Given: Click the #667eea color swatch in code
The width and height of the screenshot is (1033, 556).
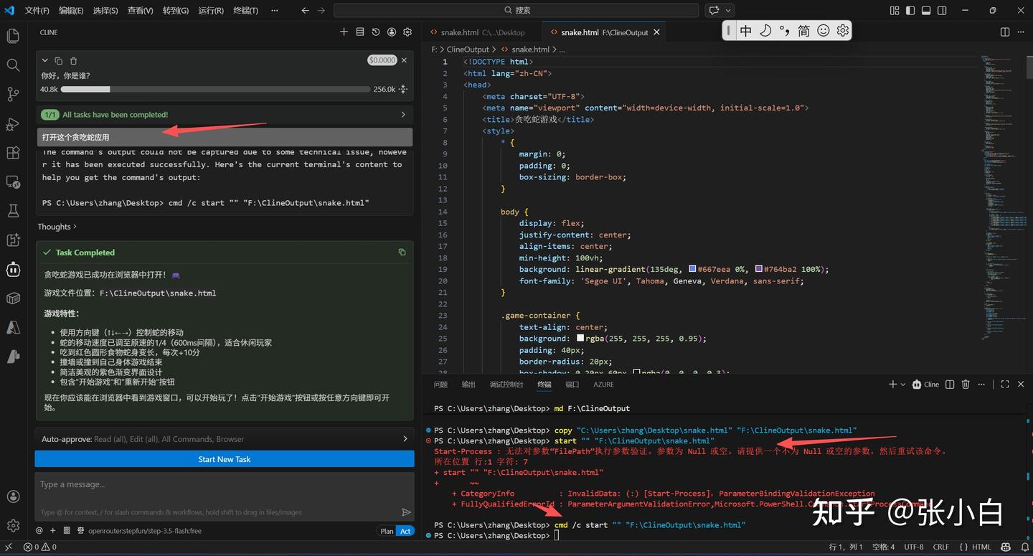Looking at the screenshot, I should tap(692, 269).
